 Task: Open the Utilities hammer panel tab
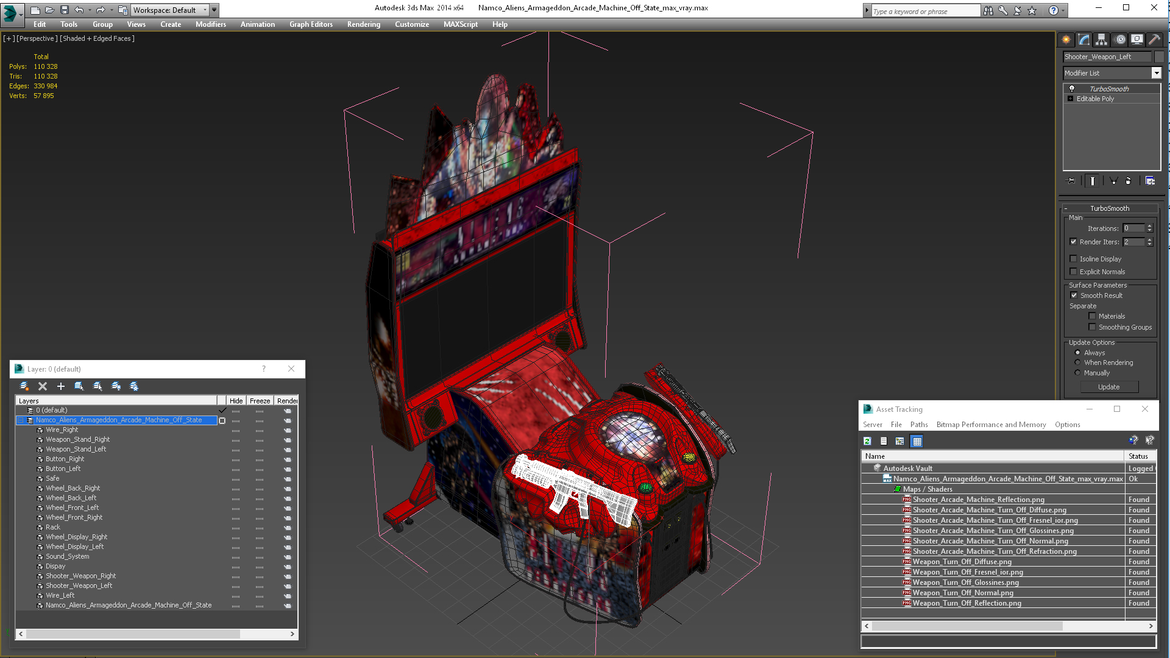click(1154, 40)
